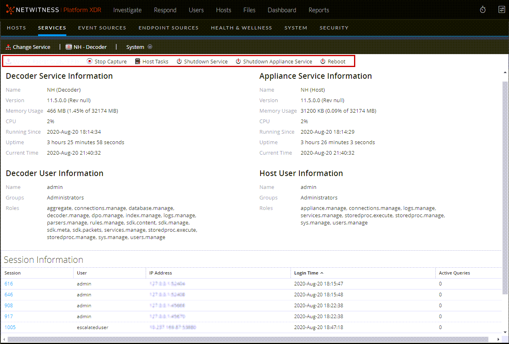Select the SECURITY tab

click(334, 28)
